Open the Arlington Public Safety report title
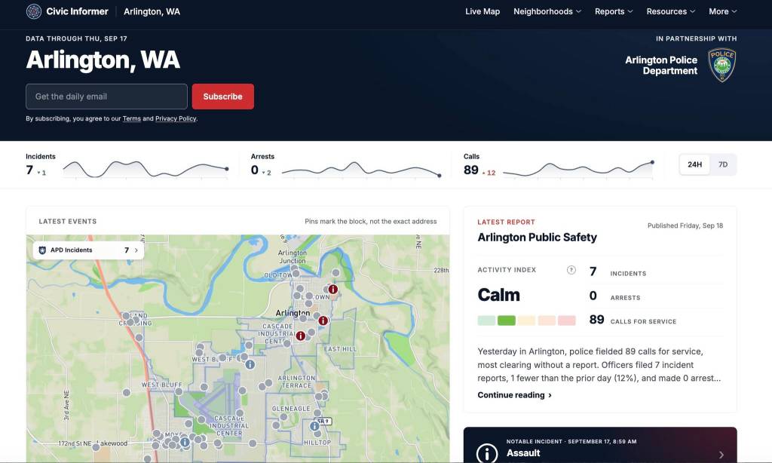 (x=537, y=238)
